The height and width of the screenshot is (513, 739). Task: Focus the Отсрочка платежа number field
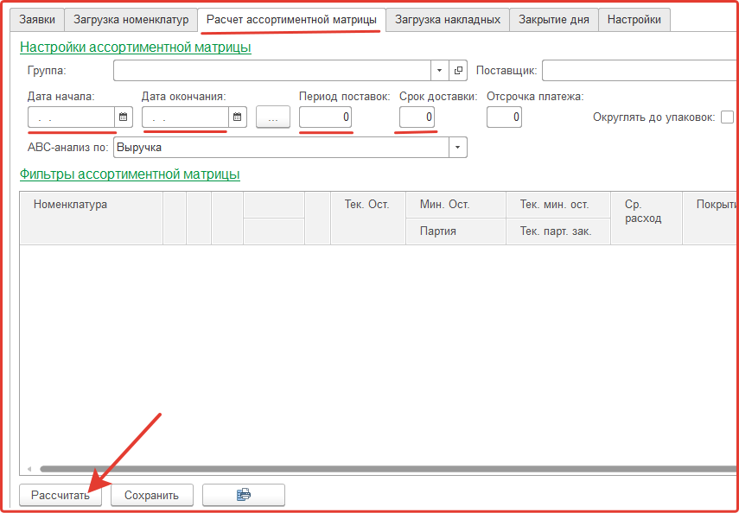(504, 117)
